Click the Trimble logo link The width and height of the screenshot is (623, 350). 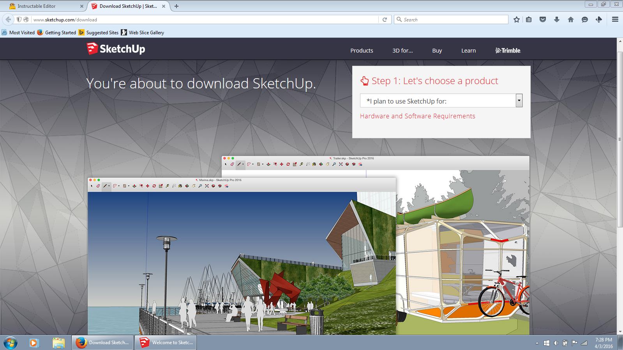click(508, 51)
